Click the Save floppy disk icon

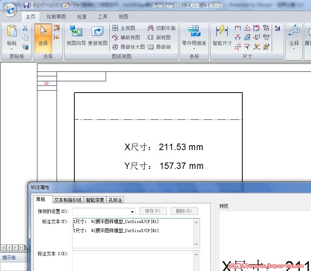click(26, 5)
